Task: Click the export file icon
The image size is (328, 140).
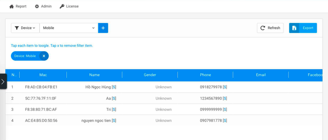Action: [294, 28]
